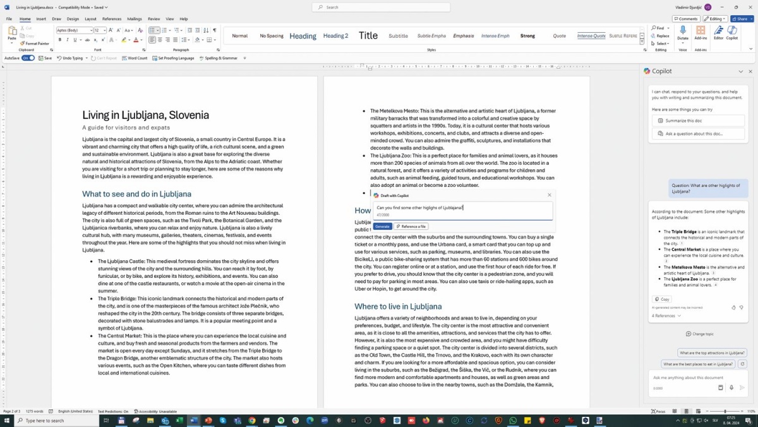Select the Format Painter tool
The image size is (758, 427).
pos(35,44)
